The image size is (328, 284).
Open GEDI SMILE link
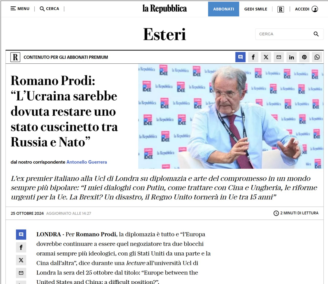pyautogui.click(x=255, y=9)
